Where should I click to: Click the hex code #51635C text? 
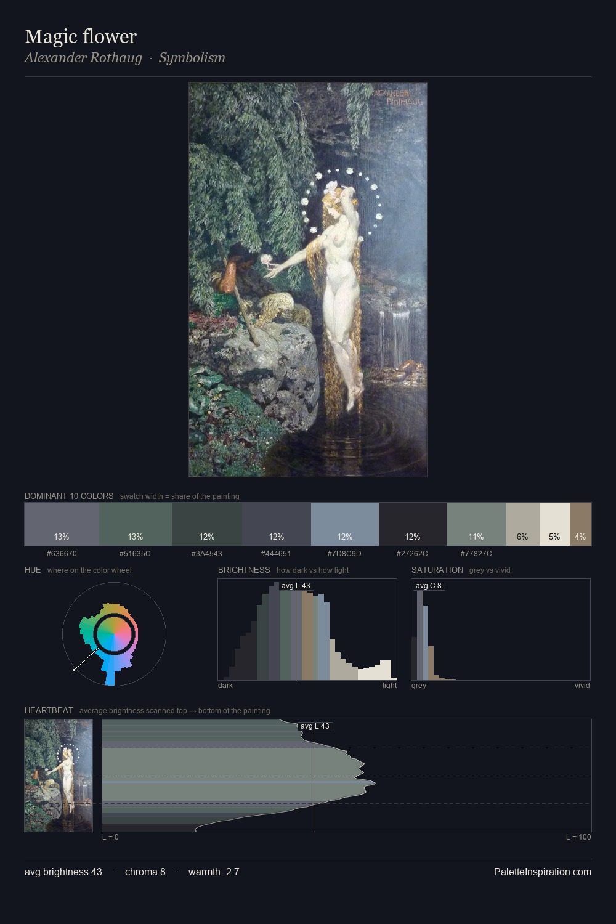[135, 553]
